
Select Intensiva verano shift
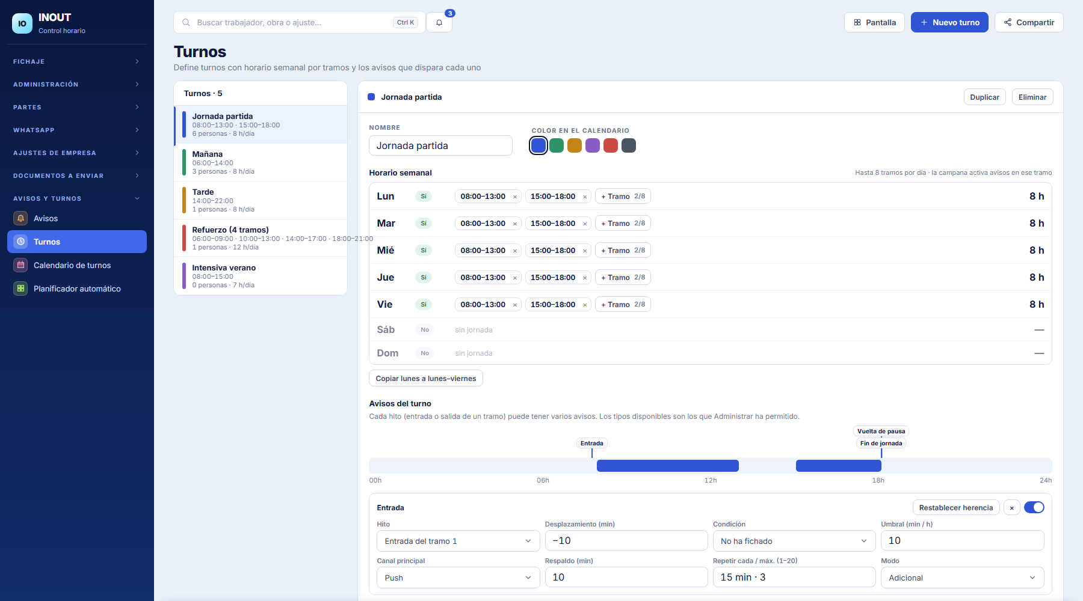tap(261, 276)
